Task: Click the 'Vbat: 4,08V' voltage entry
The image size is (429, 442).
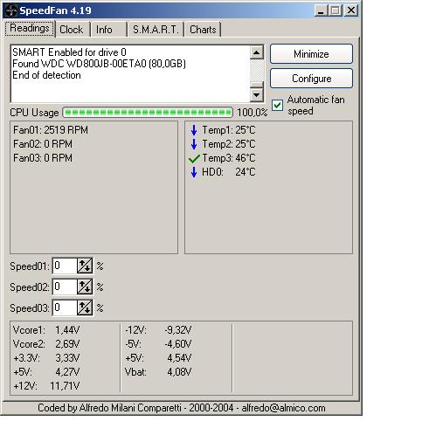Action: tap(158, 372)
